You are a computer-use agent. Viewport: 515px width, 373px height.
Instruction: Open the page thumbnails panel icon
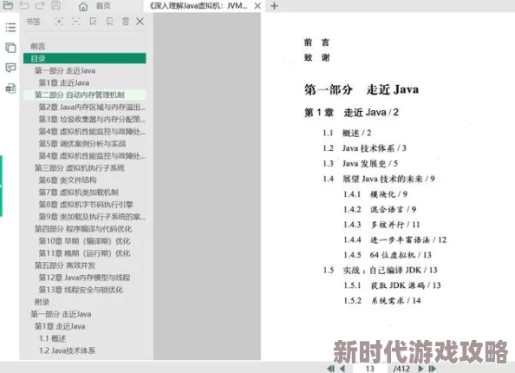pos(10,48)
